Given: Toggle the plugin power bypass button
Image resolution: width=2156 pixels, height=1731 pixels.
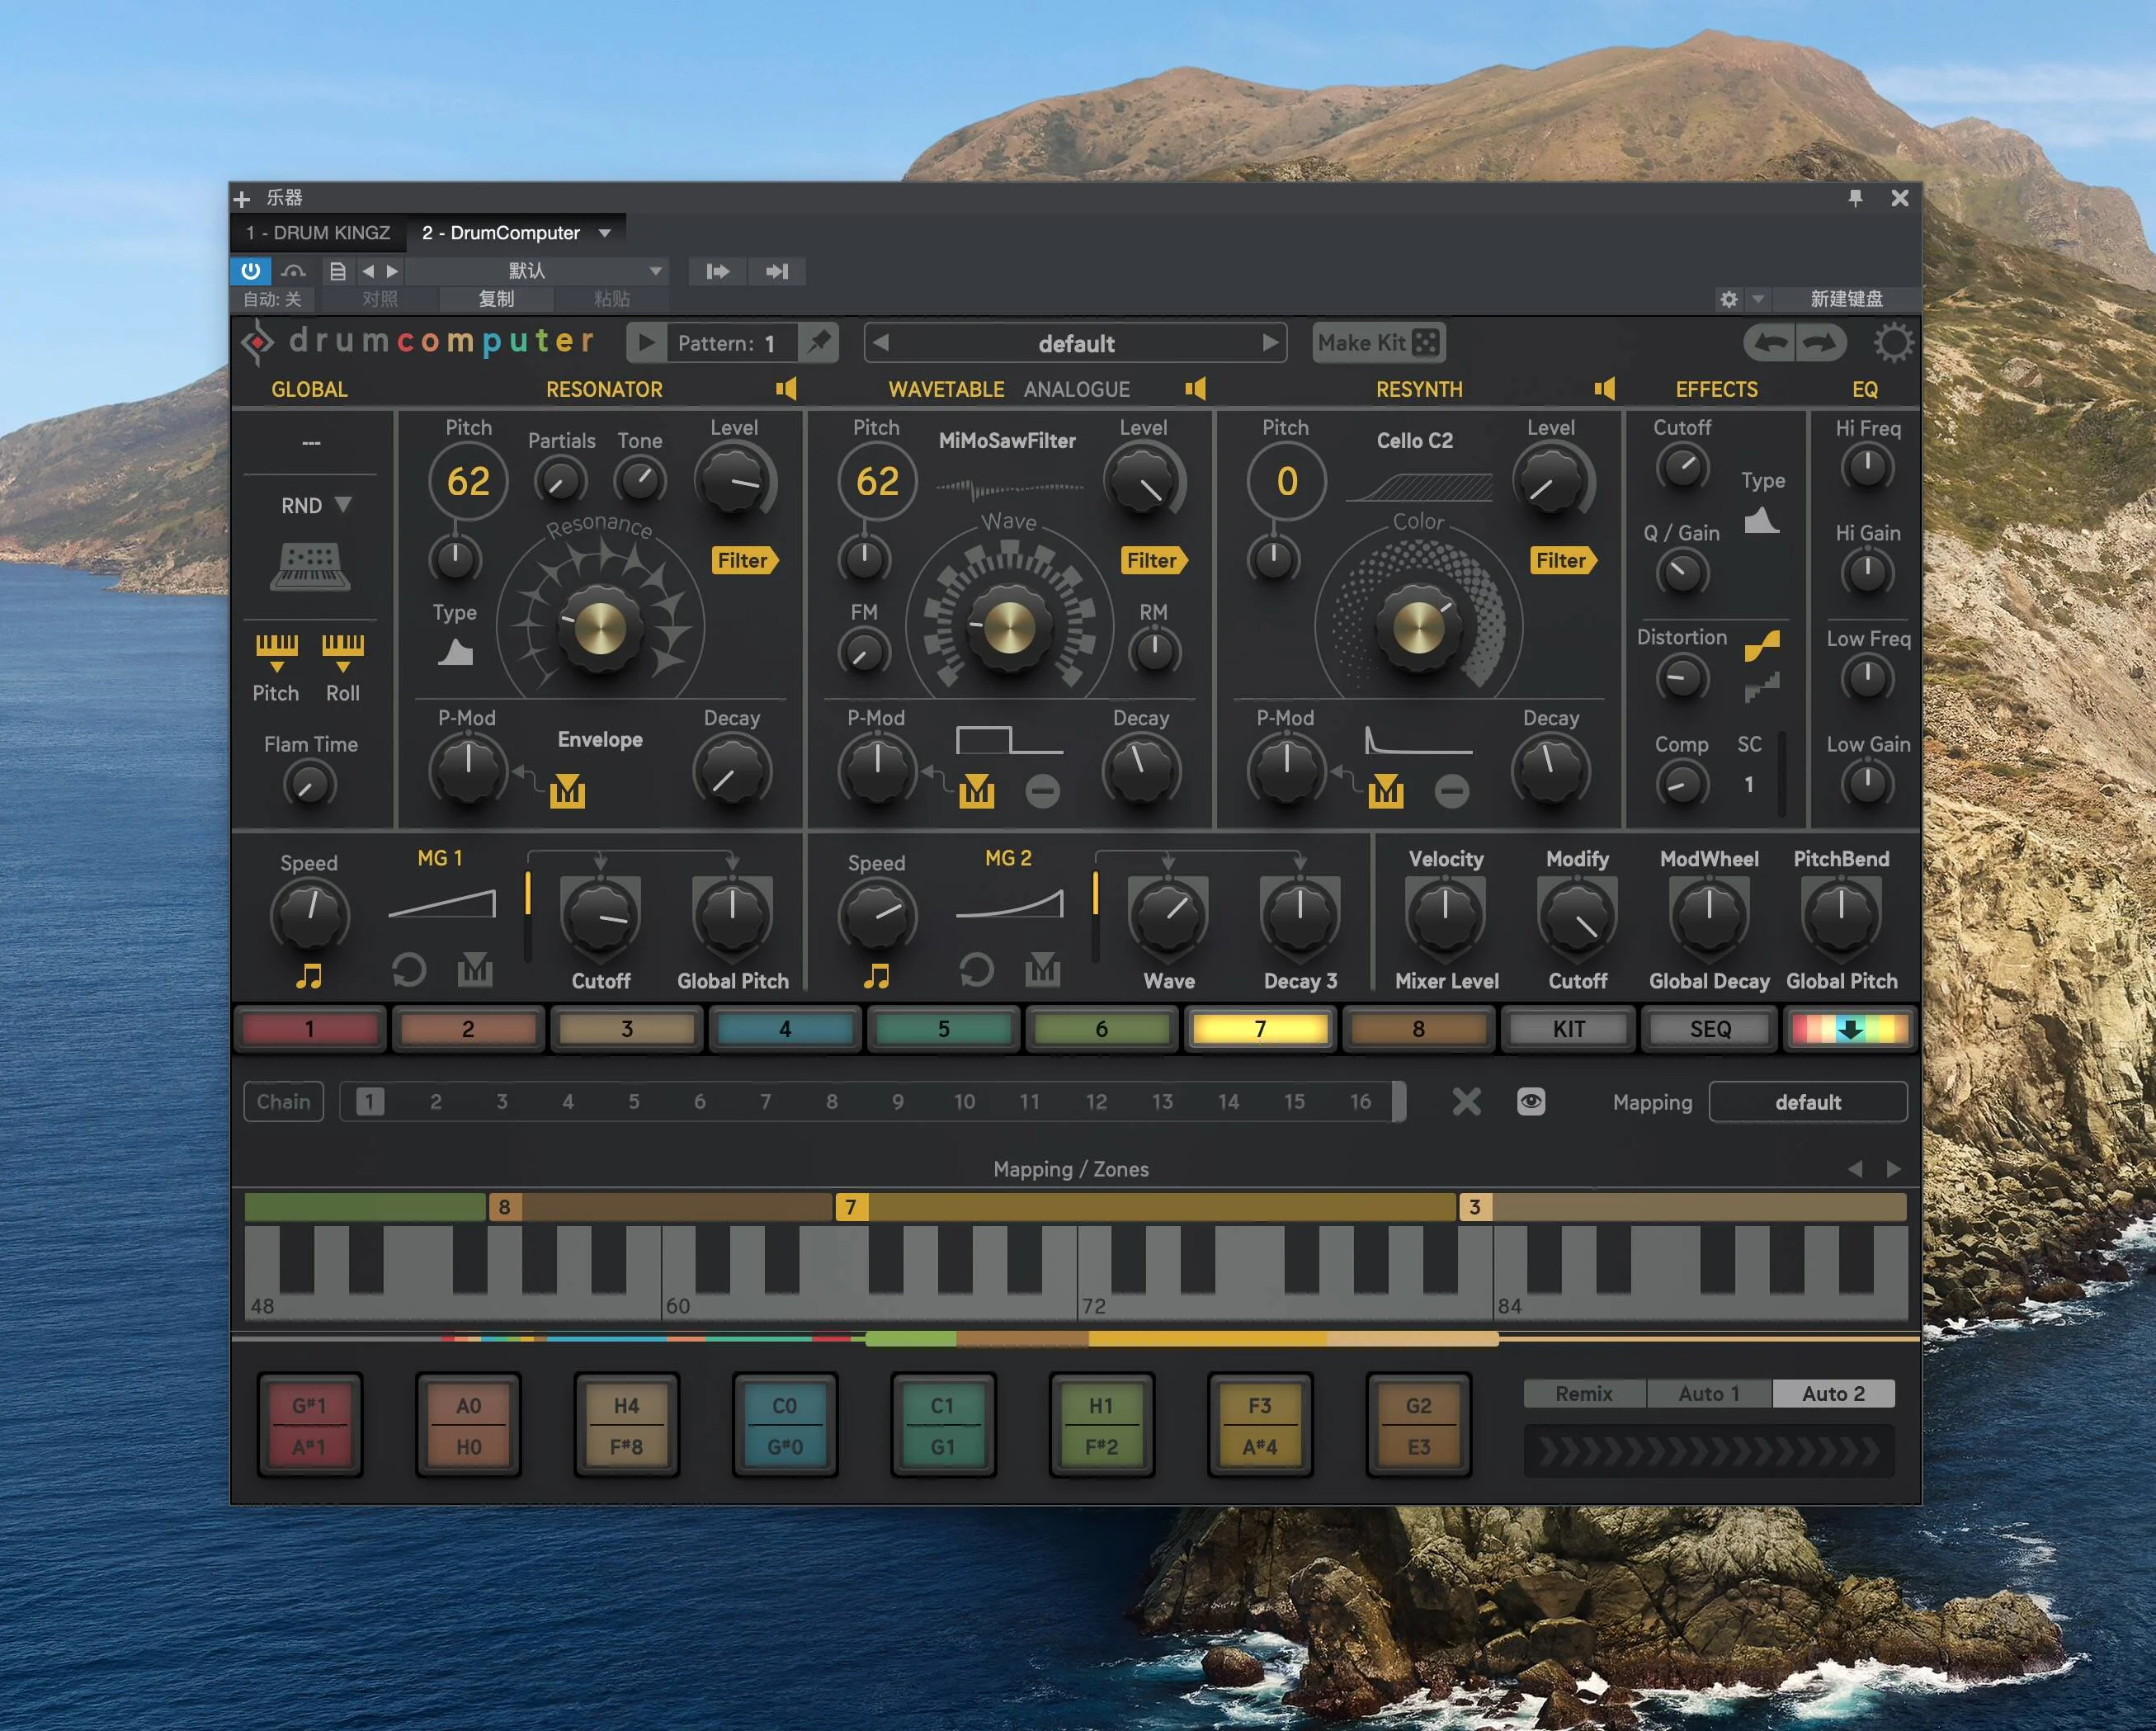Looking at the screenshot, I should click(x=250, y=271).
